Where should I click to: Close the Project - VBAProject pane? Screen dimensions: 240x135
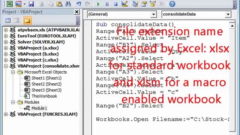coord(76,12)
